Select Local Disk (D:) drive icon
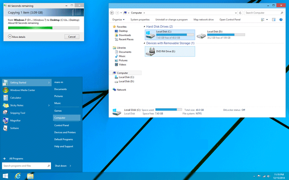289x180 pixels. pos(201,36)
